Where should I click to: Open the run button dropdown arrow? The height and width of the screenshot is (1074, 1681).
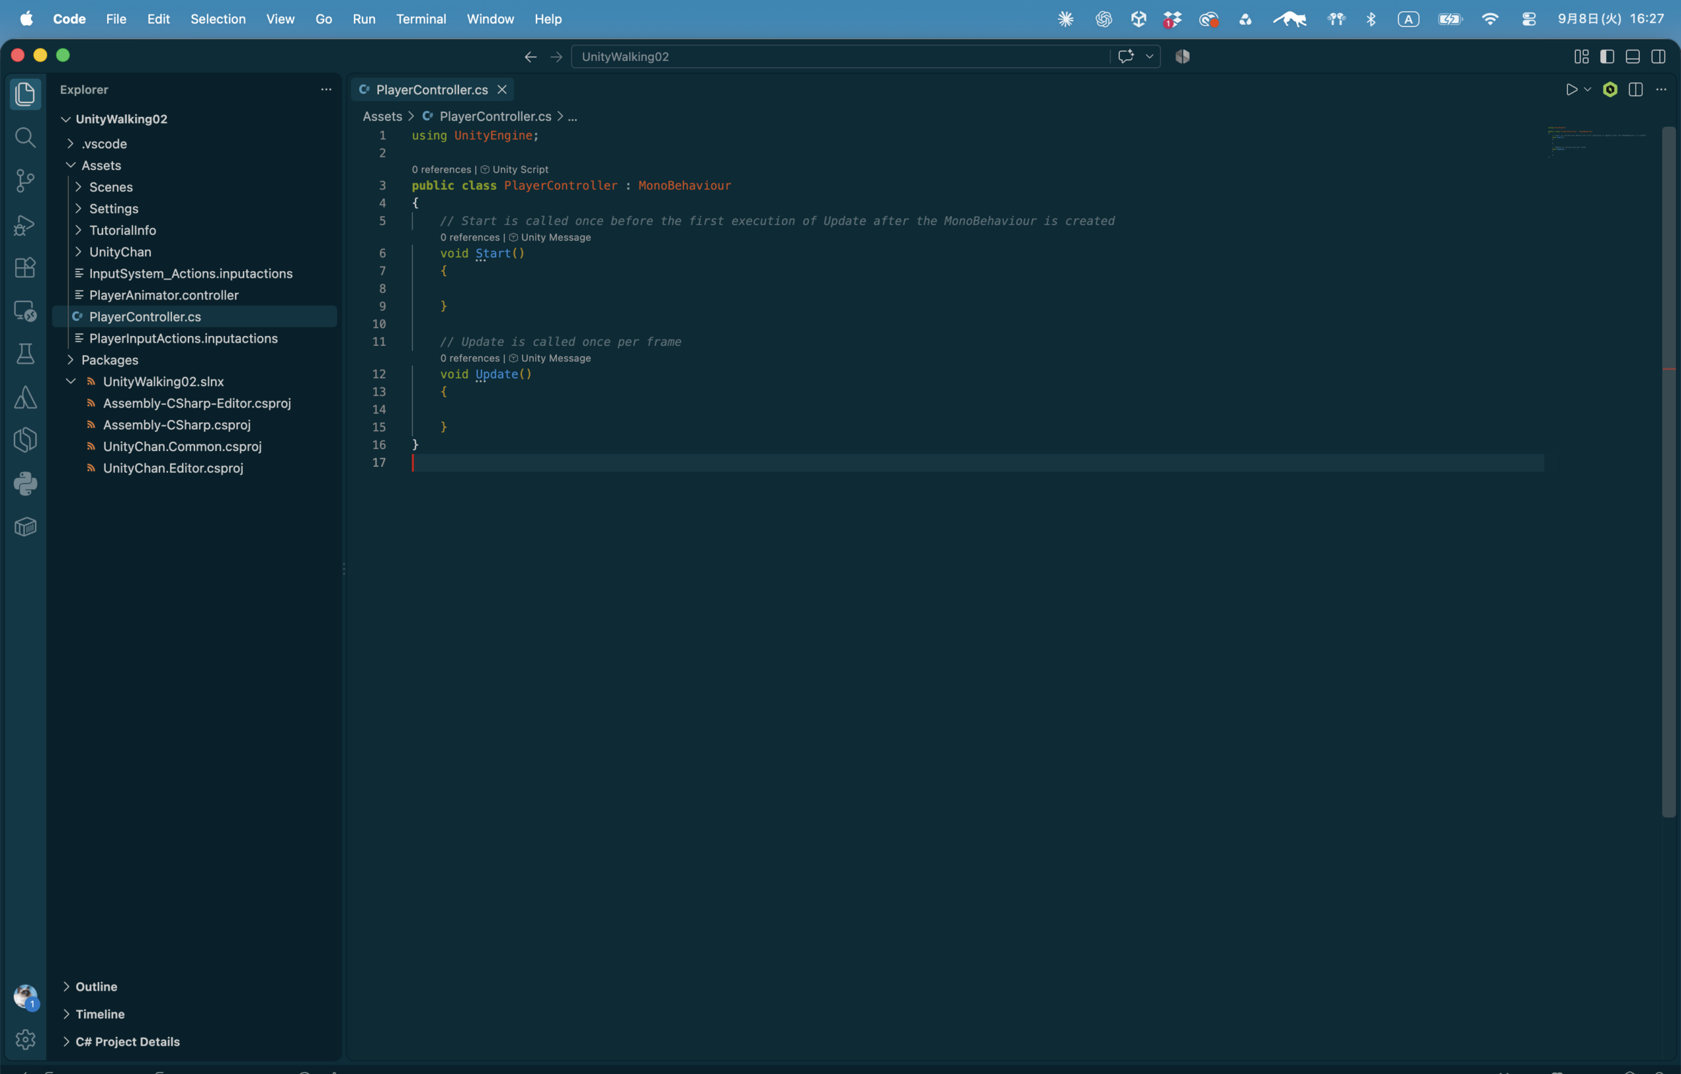click(1588, 89)
